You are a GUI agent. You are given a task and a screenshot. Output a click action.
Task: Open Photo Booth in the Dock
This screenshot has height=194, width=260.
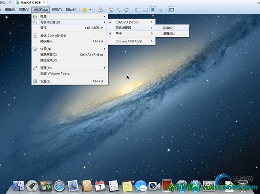(167, 185)
